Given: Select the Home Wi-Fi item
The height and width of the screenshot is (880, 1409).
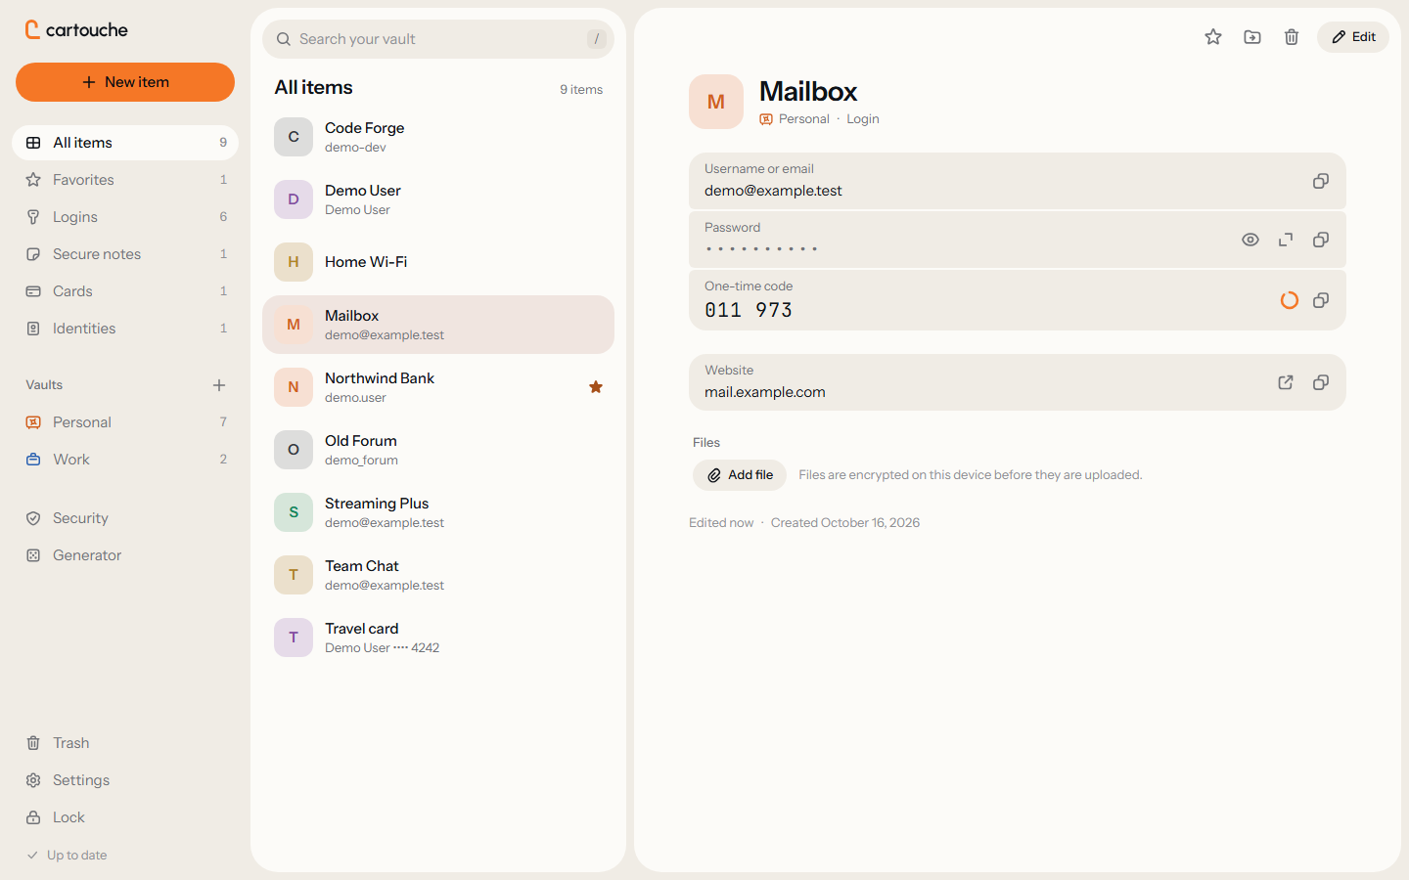Looking at the screenshot, I should (x=438, y=262).
